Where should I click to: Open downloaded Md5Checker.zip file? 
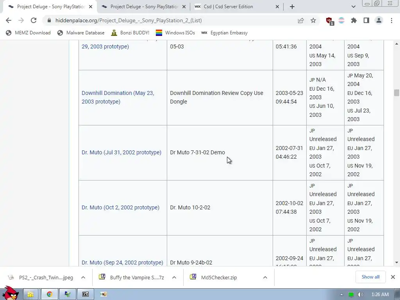[x=214, y=278]
